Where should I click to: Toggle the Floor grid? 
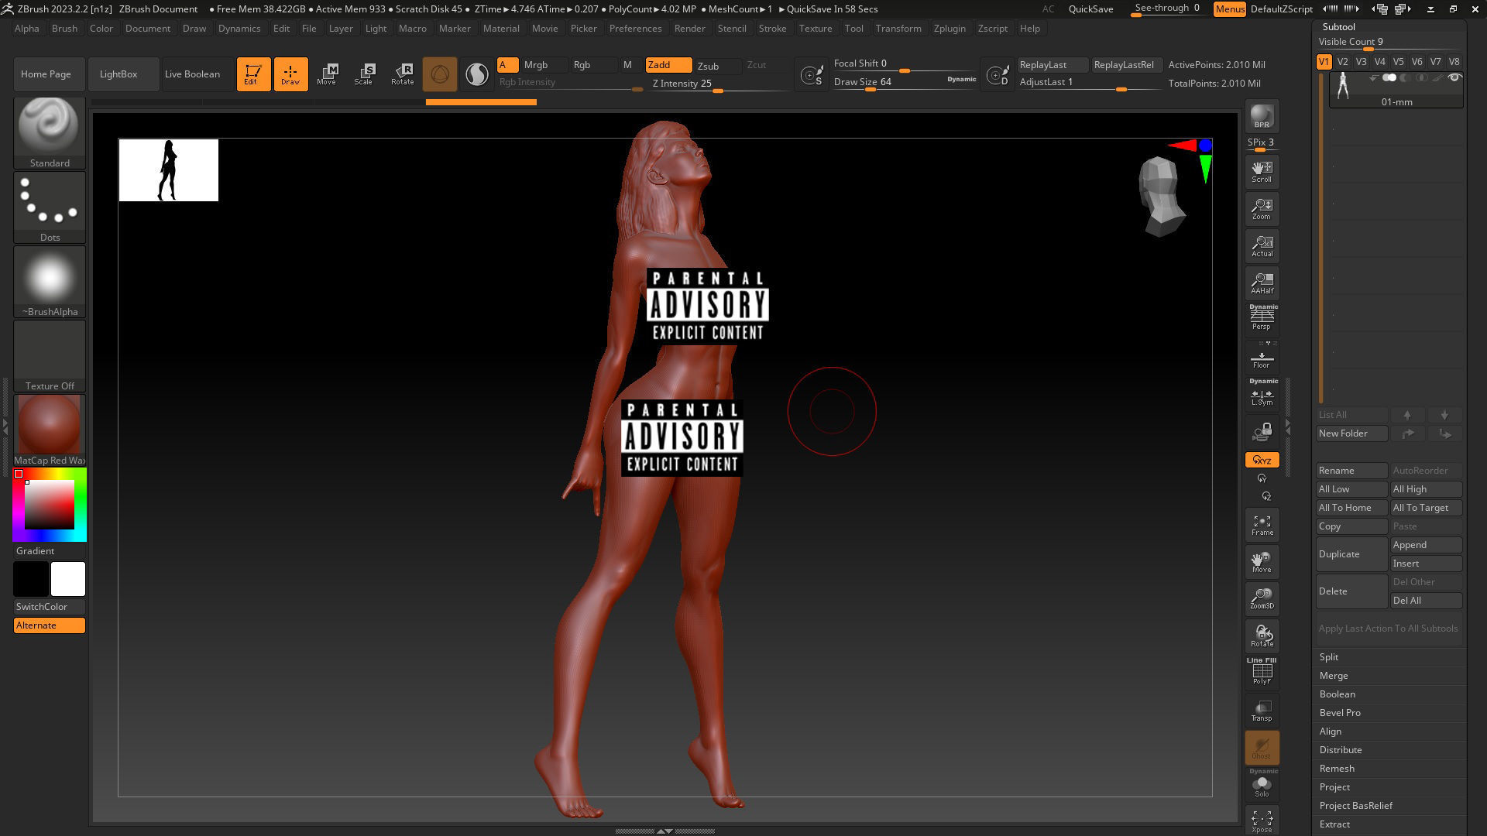pos(1262,357)
